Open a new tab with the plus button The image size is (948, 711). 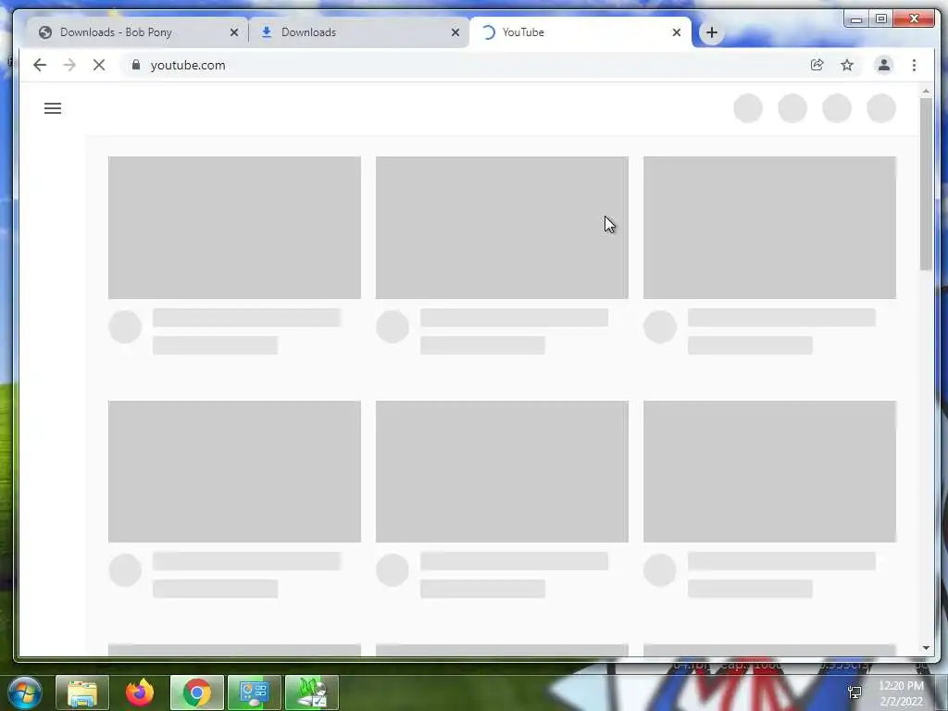tap(712, 32)
